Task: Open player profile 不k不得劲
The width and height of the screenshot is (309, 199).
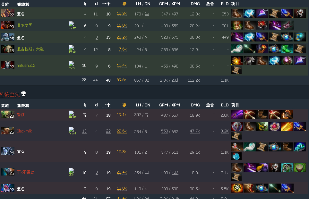Action: point(25,172)
